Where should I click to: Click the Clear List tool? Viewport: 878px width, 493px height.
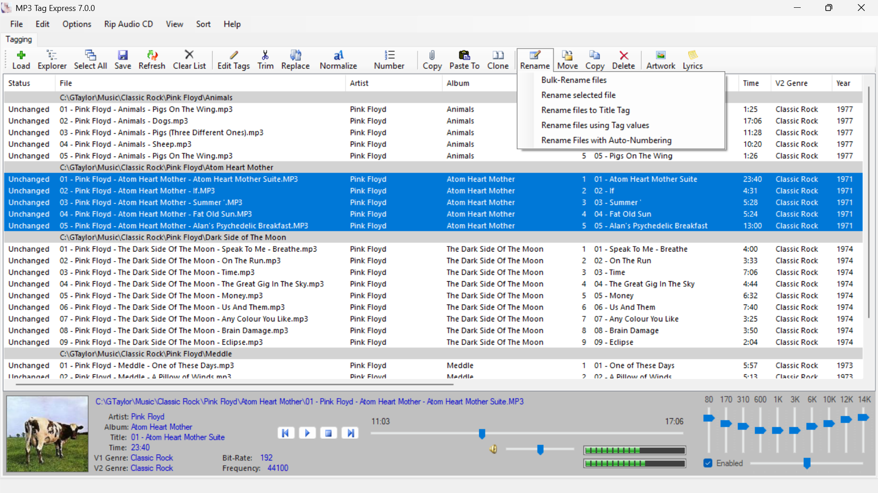189,60
